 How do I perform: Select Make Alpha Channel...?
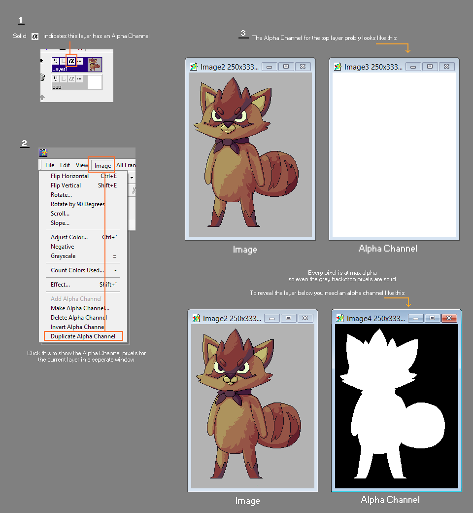83,308
